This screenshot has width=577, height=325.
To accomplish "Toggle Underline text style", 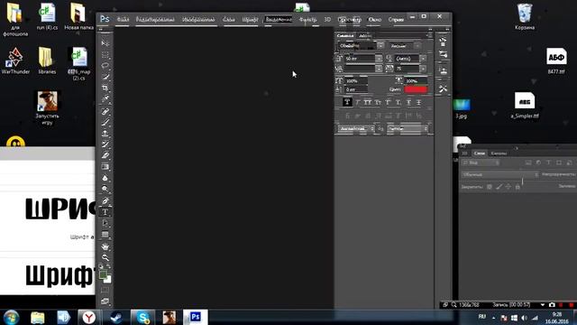I will click(x=408, y=102).
